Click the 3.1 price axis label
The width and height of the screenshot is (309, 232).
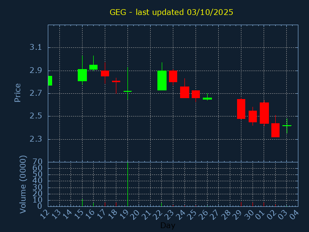click(x=36, y=47)
